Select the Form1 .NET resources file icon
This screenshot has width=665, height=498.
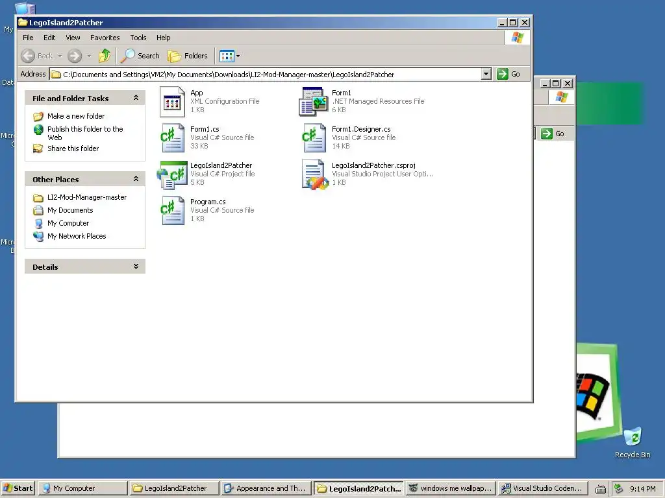(314, 102)
